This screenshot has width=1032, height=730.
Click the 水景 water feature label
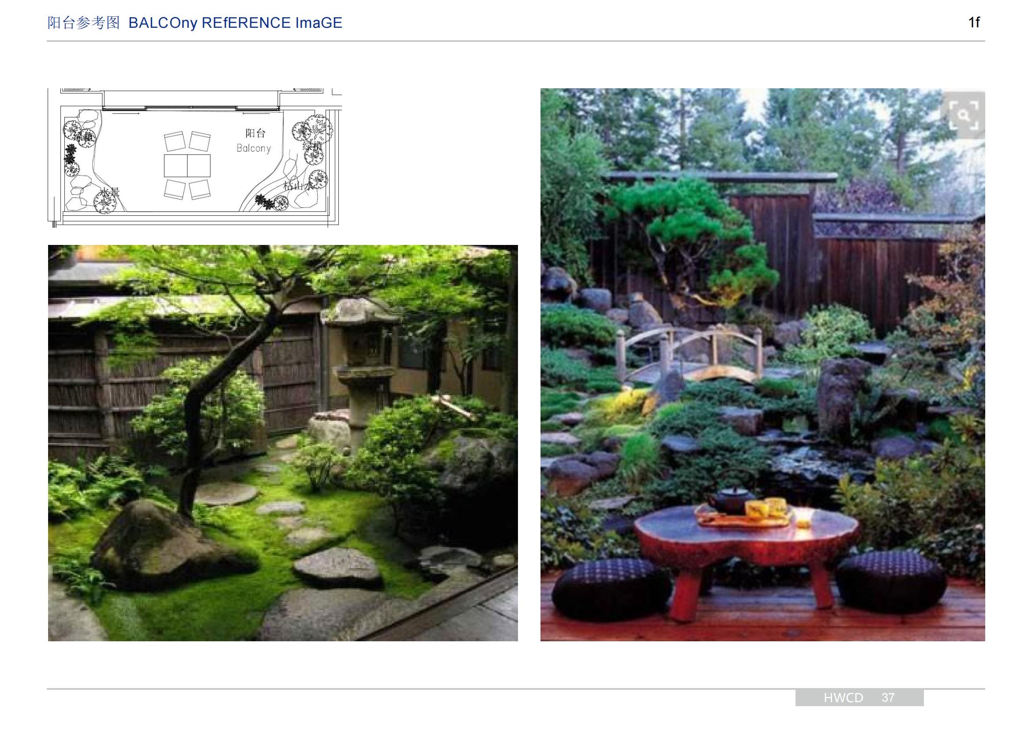110,192
